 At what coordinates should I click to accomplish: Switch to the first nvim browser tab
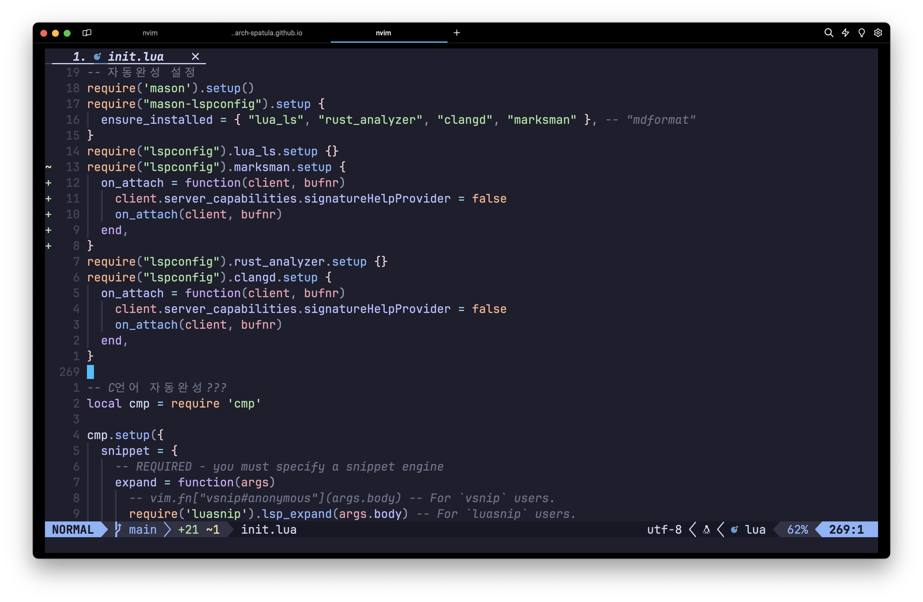[x=151, y=33]
